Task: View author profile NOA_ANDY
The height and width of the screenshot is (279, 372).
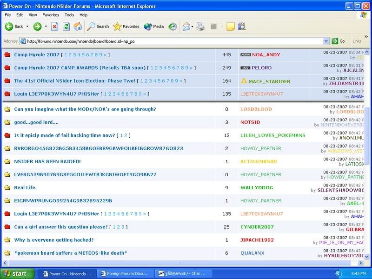Action: pyautogui.click(x=266, y=55)
